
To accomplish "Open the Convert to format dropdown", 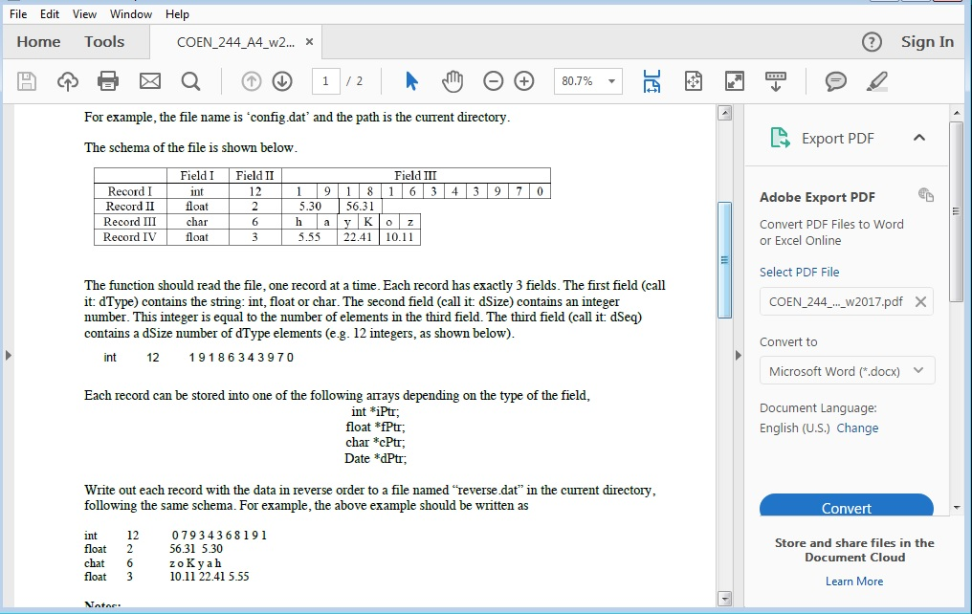I will [x=846, y=370].
